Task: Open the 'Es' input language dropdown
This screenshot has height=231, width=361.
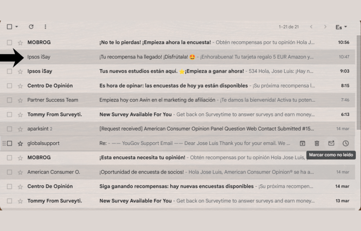Action: [x=341, y=27]
